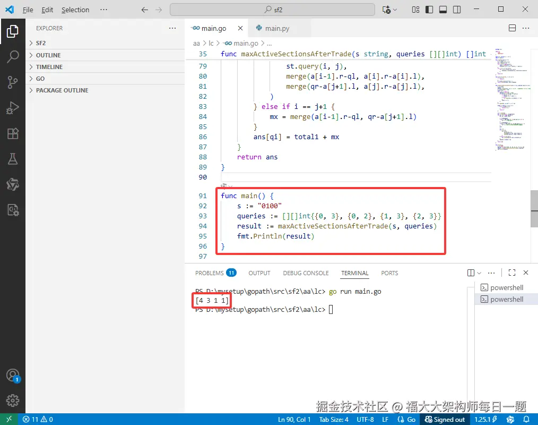Open the Edit menu
Image resolution: width=538 pixels, height=425 pixels.
47,10
